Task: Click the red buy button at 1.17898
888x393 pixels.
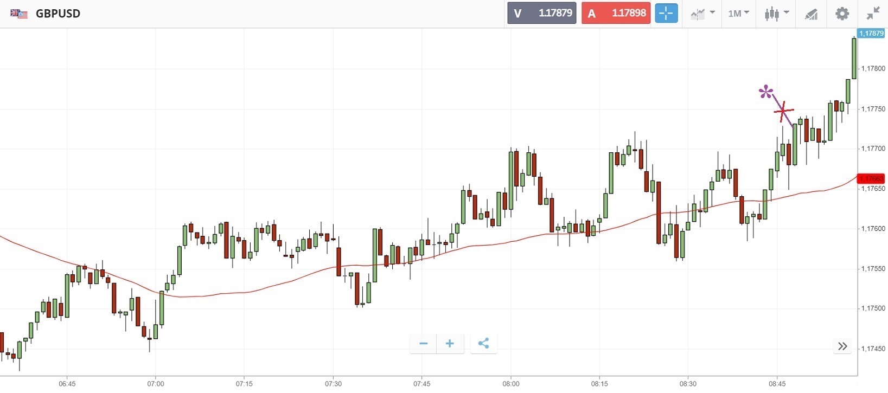Action: (x=615, y=14)
